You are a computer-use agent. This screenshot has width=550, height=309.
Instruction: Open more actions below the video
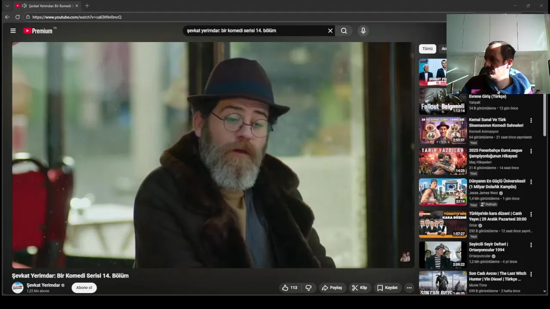(409, 288)
